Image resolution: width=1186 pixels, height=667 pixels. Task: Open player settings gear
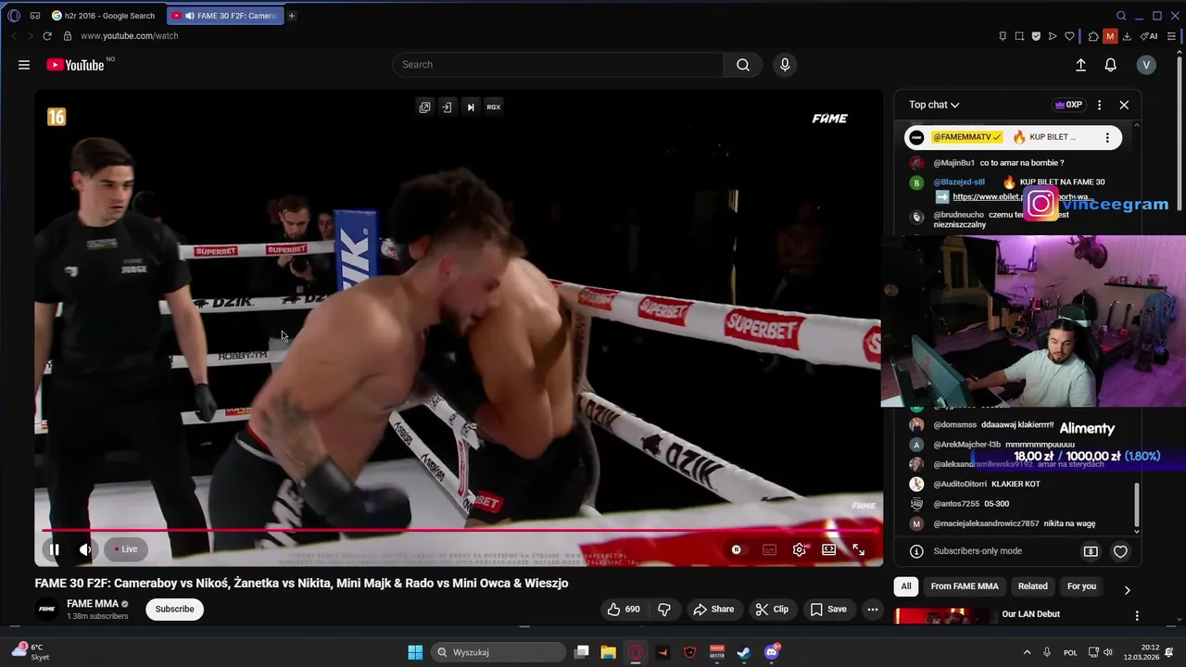pos(800,549)
